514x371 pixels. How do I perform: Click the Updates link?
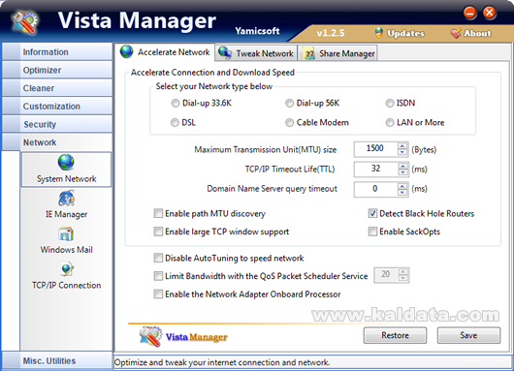coord(405,33)
